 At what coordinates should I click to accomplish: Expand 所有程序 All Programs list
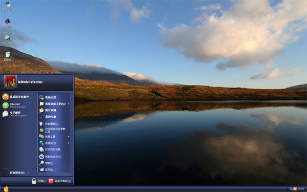pos(19,173)
